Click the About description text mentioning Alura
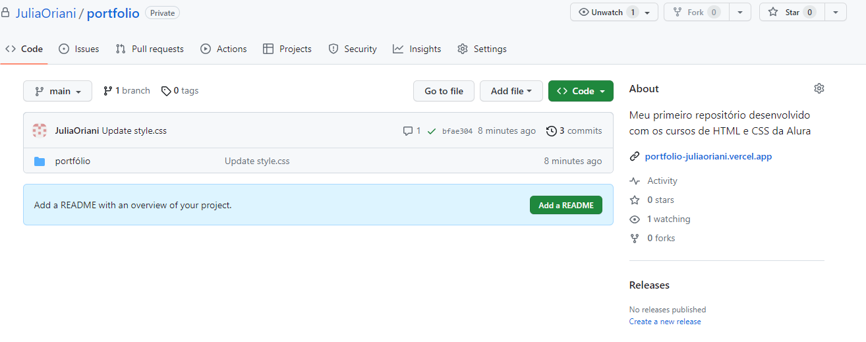Screen dimensions: 866x342 (x=720, y=123)
